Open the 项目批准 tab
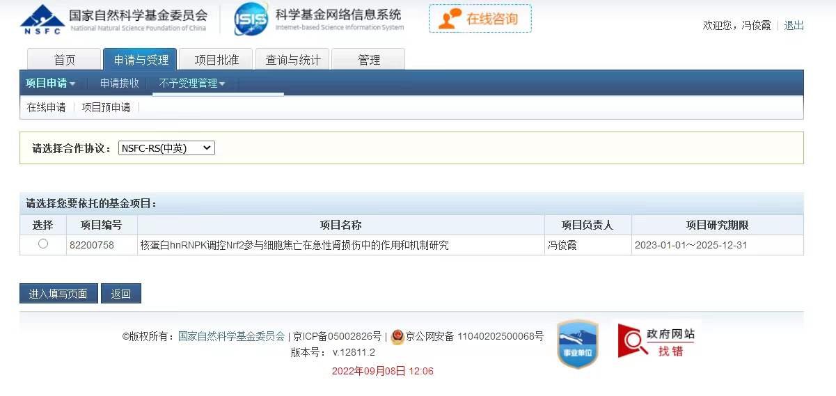Viewport: 836px width, 396px height. [216, 60]
